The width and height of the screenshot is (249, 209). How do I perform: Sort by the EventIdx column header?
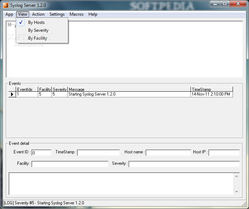pos(27,89)
